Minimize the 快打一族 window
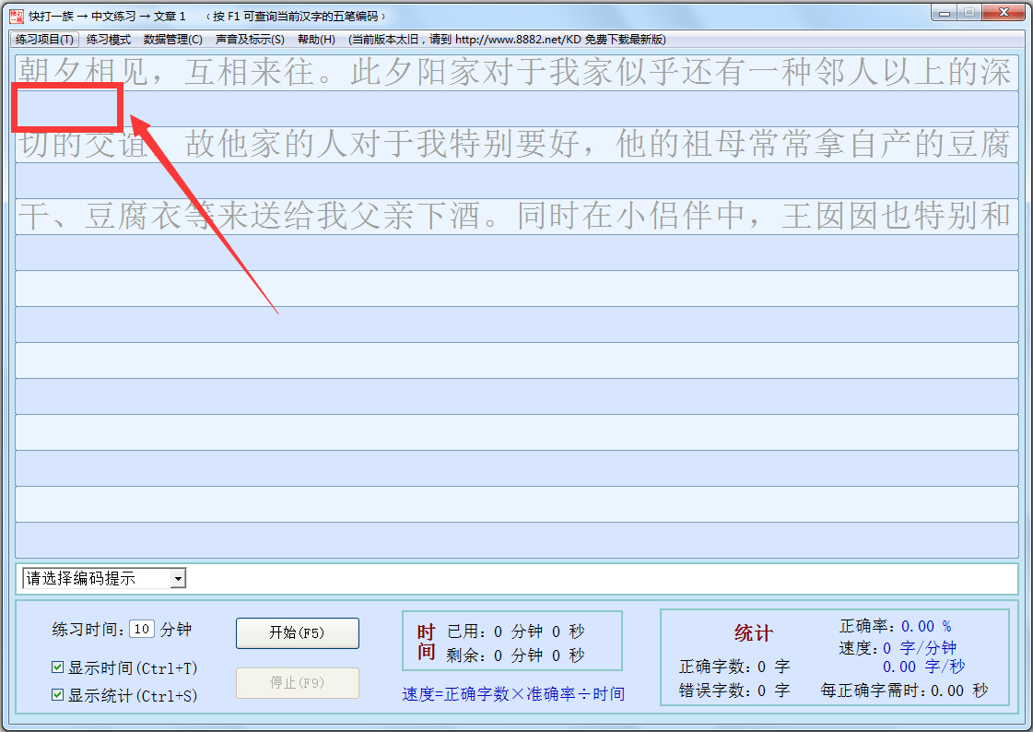The height and width of the screenshot is (732, 1033). pyautogui.click(x=945, y=12)
